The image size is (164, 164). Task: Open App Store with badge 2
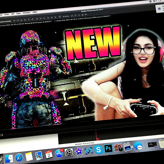point(59,153)
